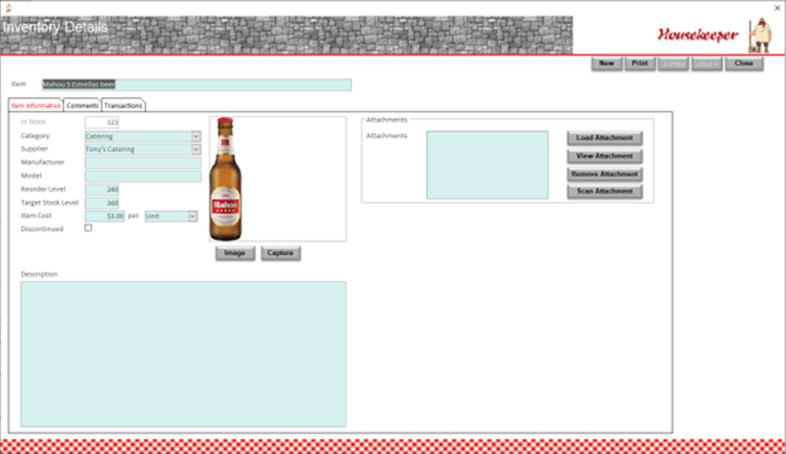Click Remove Attachment button
786x454 pixels.
click(604, 175)
